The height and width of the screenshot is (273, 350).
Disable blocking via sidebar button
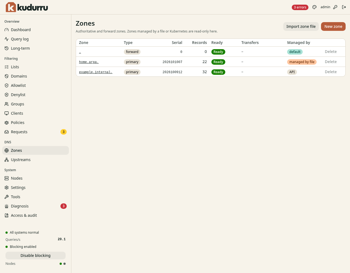pos(36,256)
